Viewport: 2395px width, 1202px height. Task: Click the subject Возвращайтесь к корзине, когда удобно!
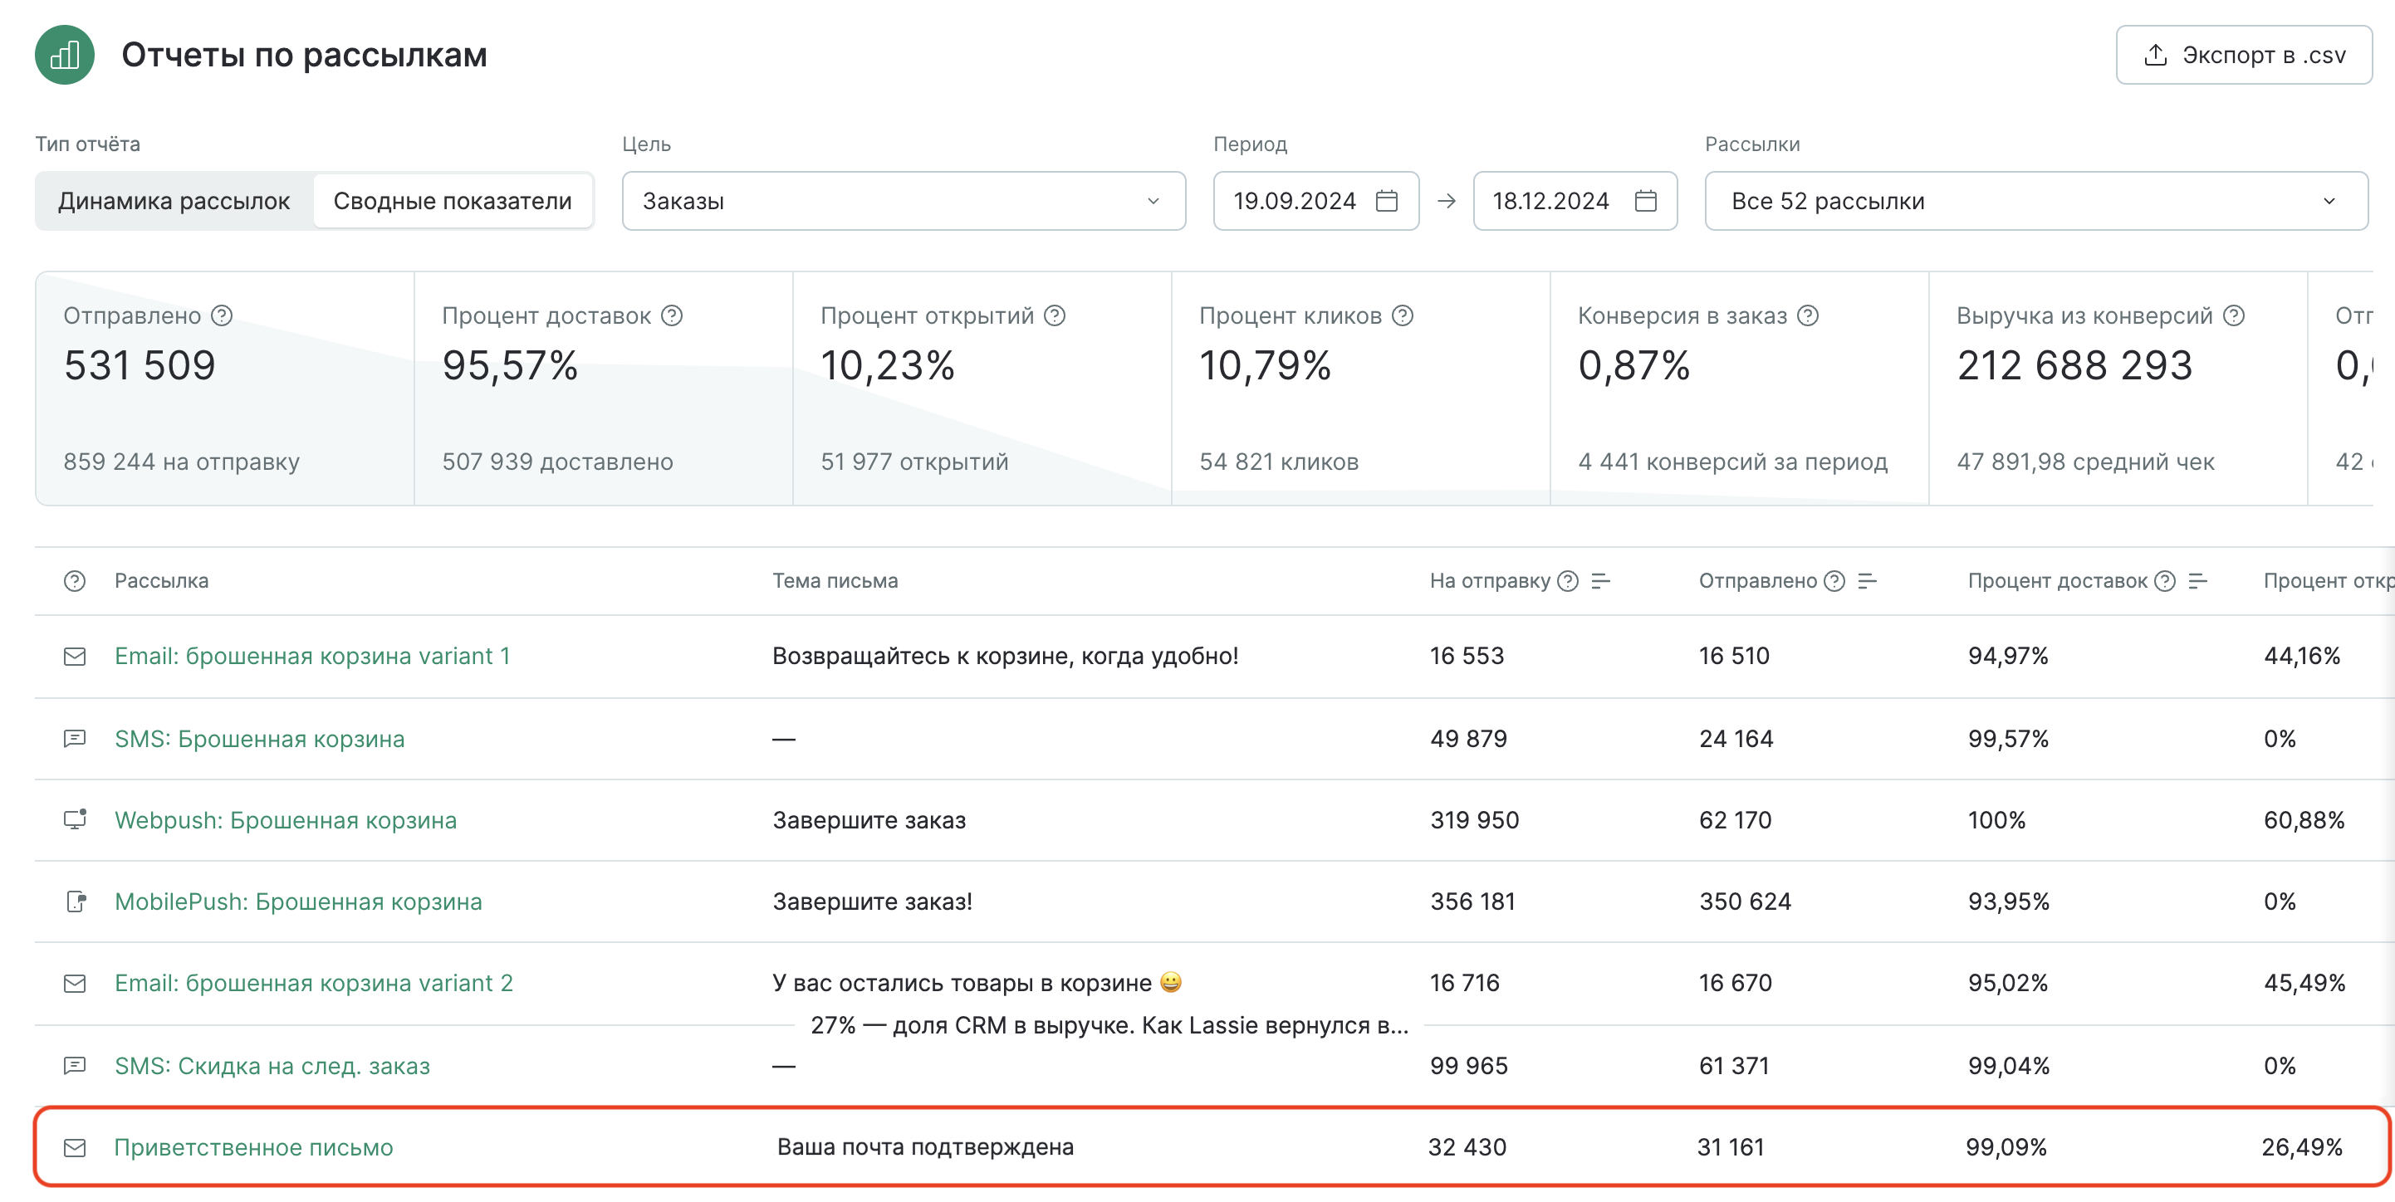(x=1005, y=657)
